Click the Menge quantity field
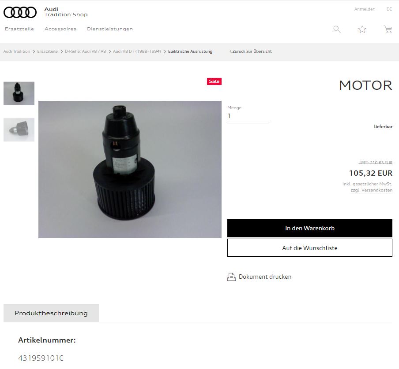The height and width of the screenshot is (369, 399). pos(248,116)
